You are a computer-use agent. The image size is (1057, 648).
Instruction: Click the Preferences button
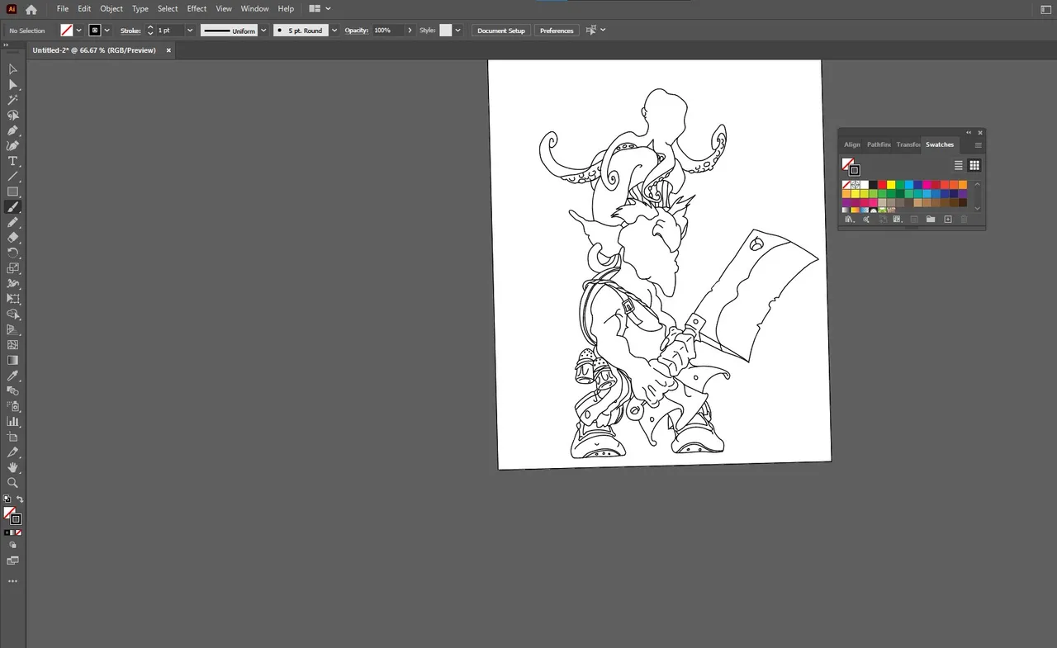click(x=557, y=31)
